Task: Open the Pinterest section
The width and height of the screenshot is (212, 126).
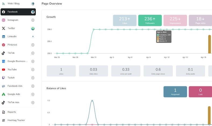Action: point(18,45)
